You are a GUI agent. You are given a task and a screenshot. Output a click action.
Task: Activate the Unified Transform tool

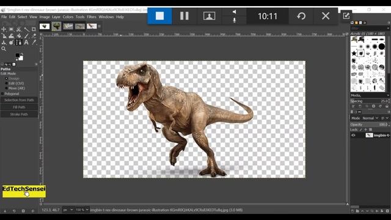[4, 36]
